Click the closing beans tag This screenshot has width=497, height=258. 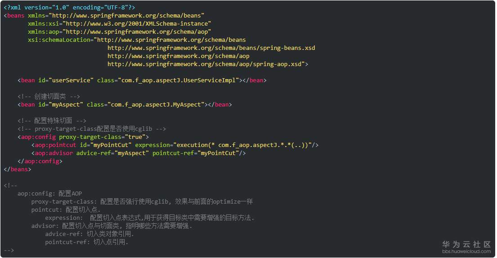18,169
